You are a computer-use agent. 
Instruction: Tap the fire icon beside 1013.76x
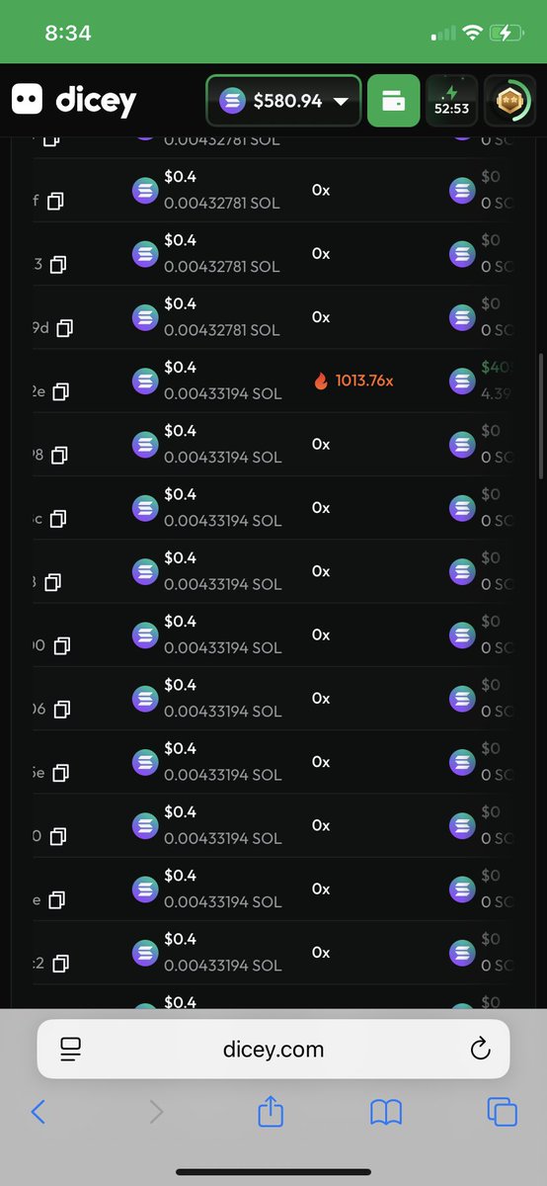pyautogui.click(x=321, y=381)
